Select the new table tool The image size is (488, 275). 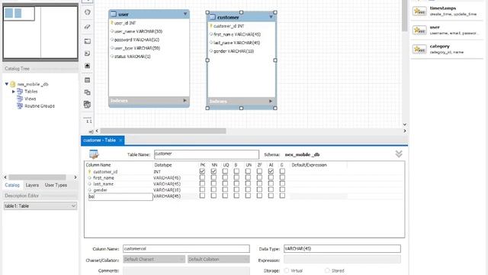pyautogui.click(x=88, y=80)
